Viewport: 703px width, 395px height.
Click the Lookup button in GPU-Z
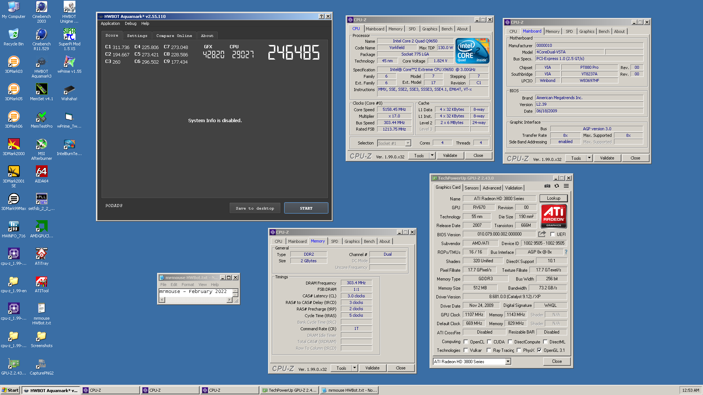pyautogui.click(x=553, y=198)
